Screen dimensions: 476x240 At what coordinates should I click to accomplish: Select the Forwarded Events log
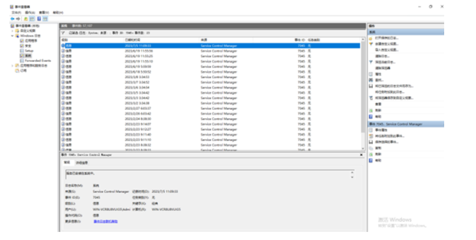point(38,61)
